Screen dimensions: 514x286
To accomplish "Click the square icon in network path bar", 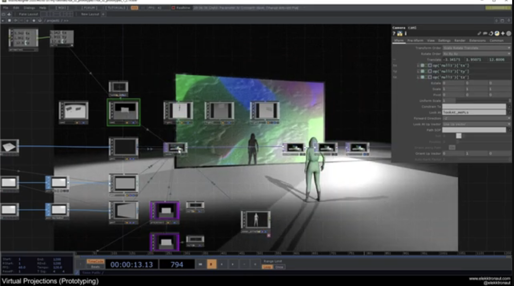I will pyautogui.click(x=9, y=20).
